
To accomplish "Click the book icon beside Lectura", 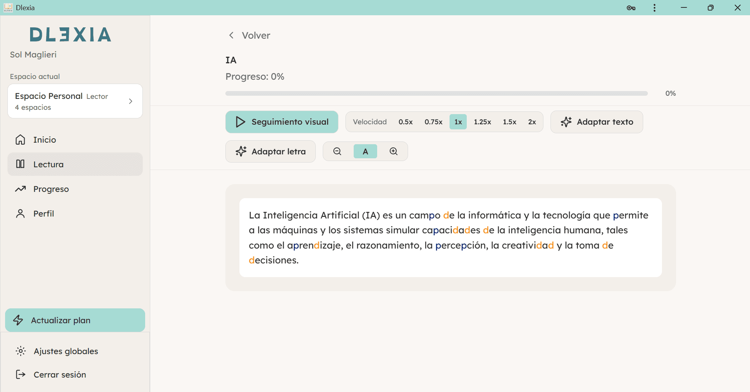I will (x=20, y=164).
